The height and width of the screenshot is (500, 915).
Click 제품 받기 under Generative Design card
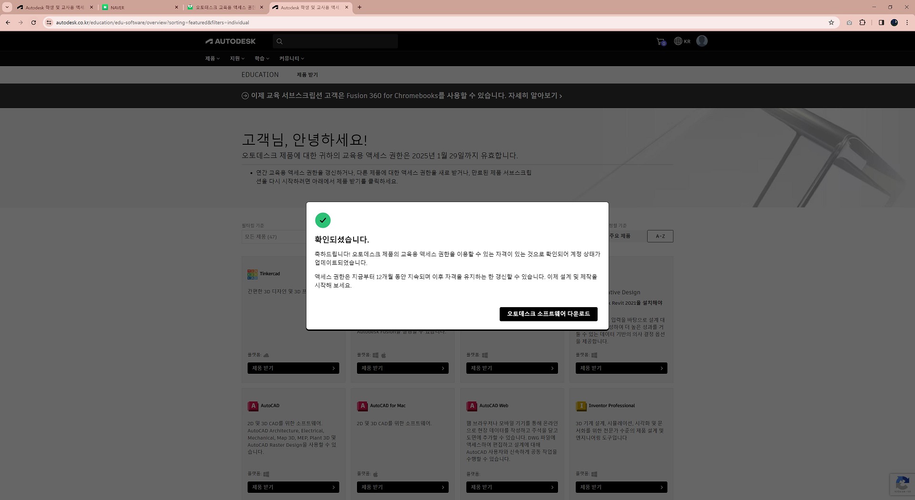pyautogui.click(x=621, y=368)
